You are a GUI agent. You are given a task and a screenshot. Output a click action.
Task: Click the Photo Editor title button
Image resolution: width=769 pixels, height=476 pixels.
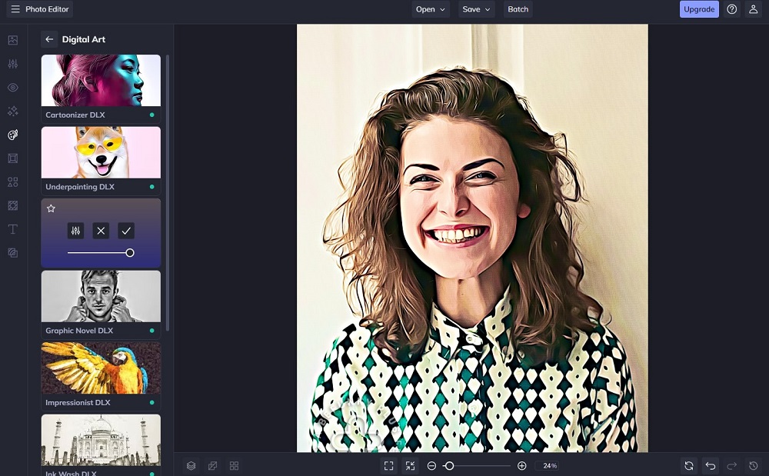(x=40, y=9)
